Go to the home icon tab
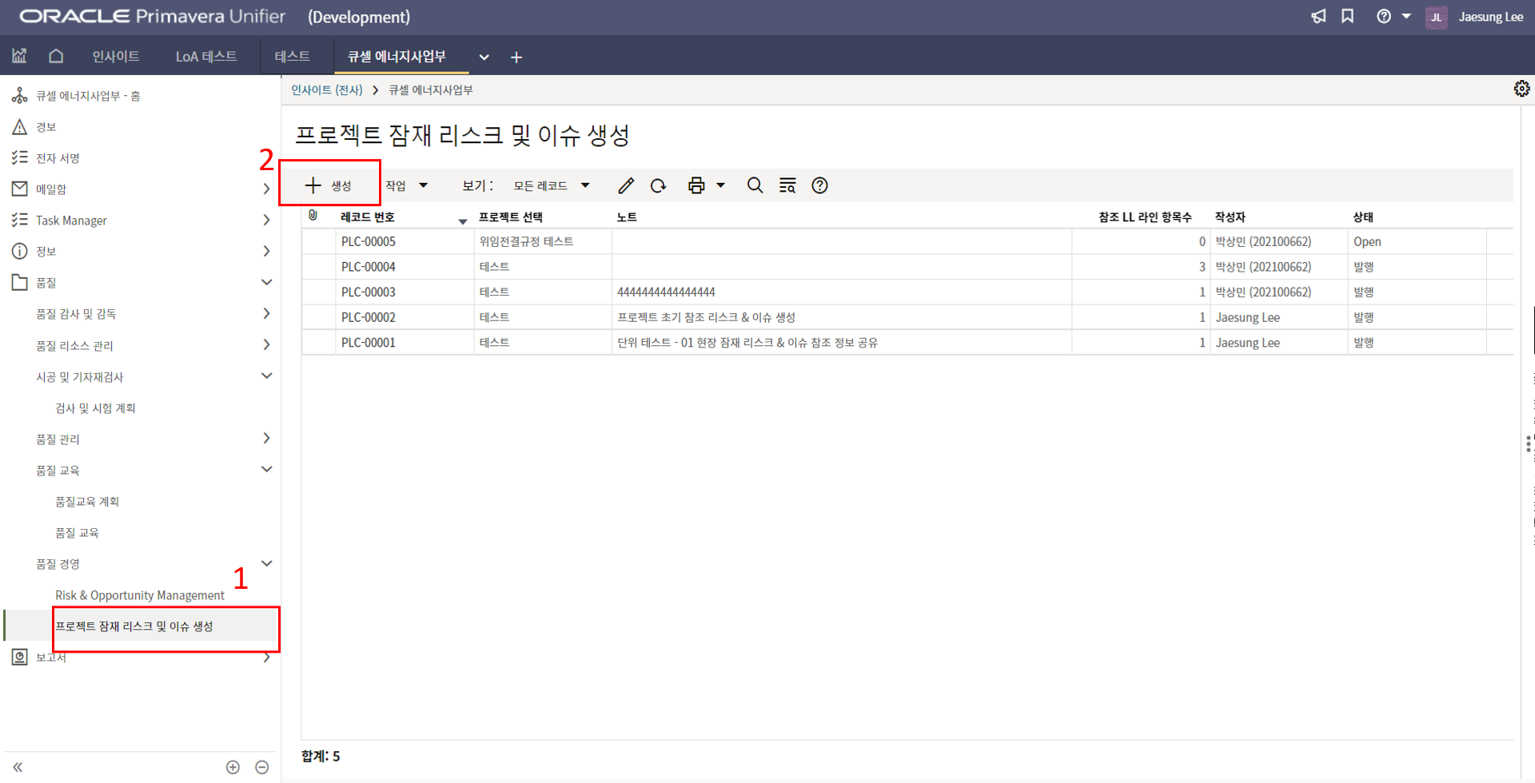This screenshot has height=783, width=1535. [x=56, y=56]
